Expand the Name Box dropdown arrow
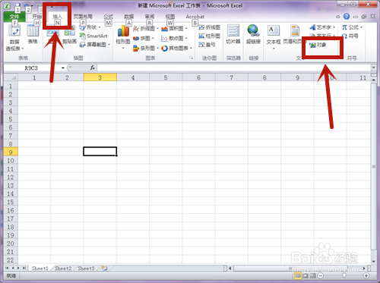The height and width of the screenshot is (283, 380). click(63, 68)
